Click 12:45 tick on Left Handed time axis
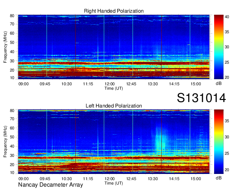Image resolution: width=233 pixels, height=189 pixels. click(x=131, y=178)
